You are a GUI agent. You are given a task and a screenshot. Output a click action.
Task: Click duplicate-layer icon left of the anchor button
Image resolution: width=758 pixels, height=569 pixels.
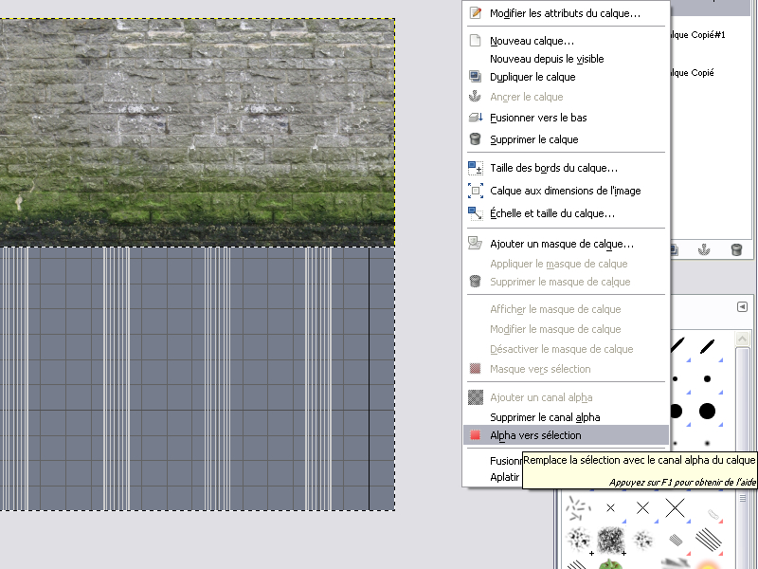point(675,249)
